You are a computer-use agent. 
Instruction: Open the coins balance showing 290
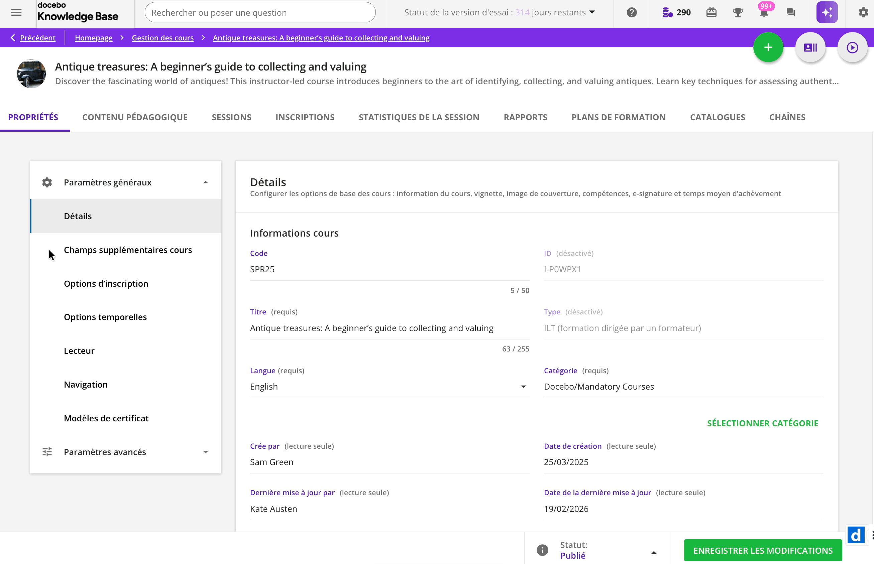pos(676,12)
